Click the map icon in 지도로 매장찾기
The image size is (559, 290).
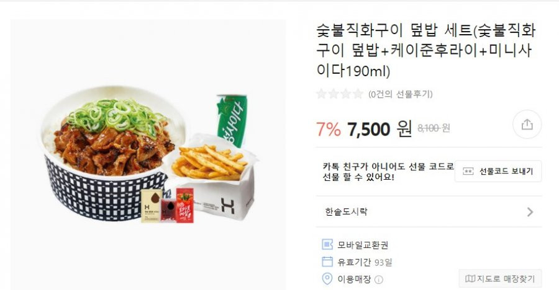(x=470, y=279)
